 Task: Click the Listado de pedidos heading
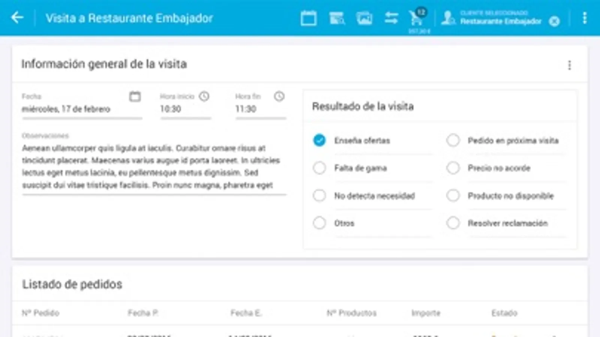click(72, 284)
